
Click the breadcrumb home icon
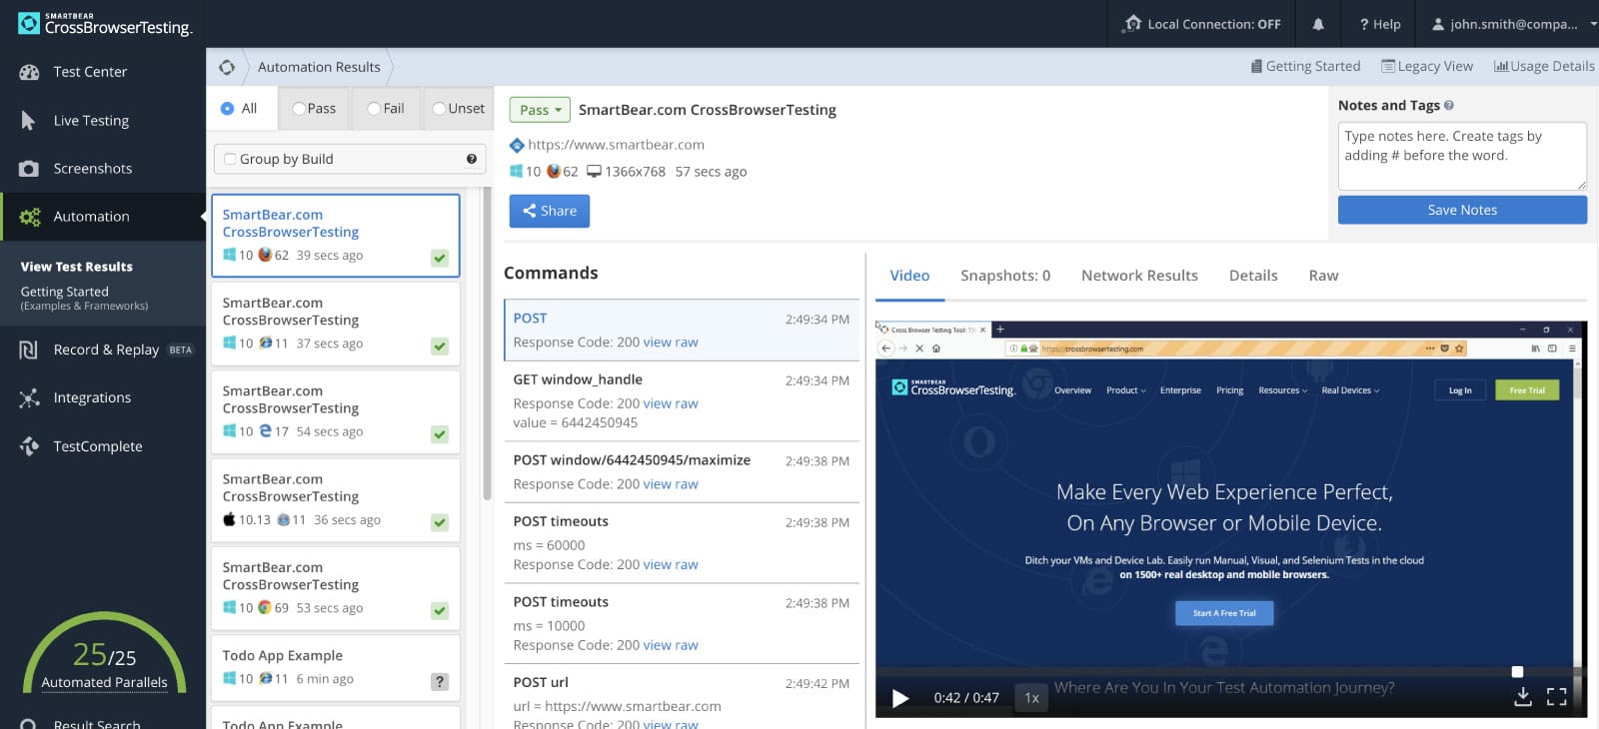tap(227, 67)
